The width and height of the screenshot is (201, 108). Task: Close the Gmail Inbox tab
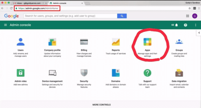(x=46, y=3)
